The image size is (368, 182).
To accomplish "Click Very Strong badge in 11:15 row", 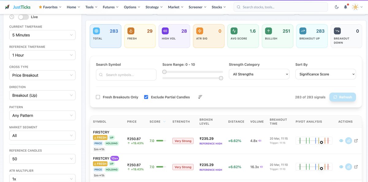I will pos(183,141).
